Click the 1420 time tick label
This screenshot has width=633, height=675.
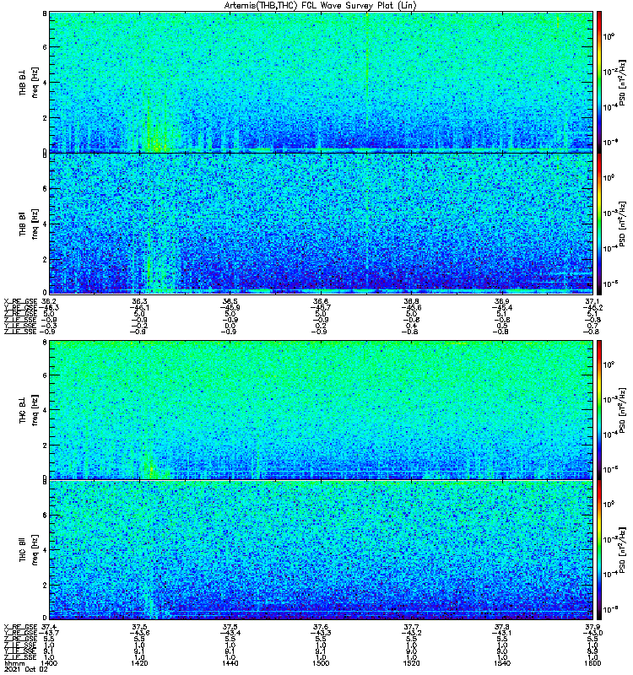[x=139, y=663]
